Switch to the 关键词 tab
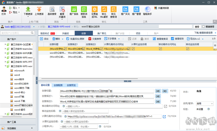The height and width of the screenshot is (131, 217). tap(65, 33)
